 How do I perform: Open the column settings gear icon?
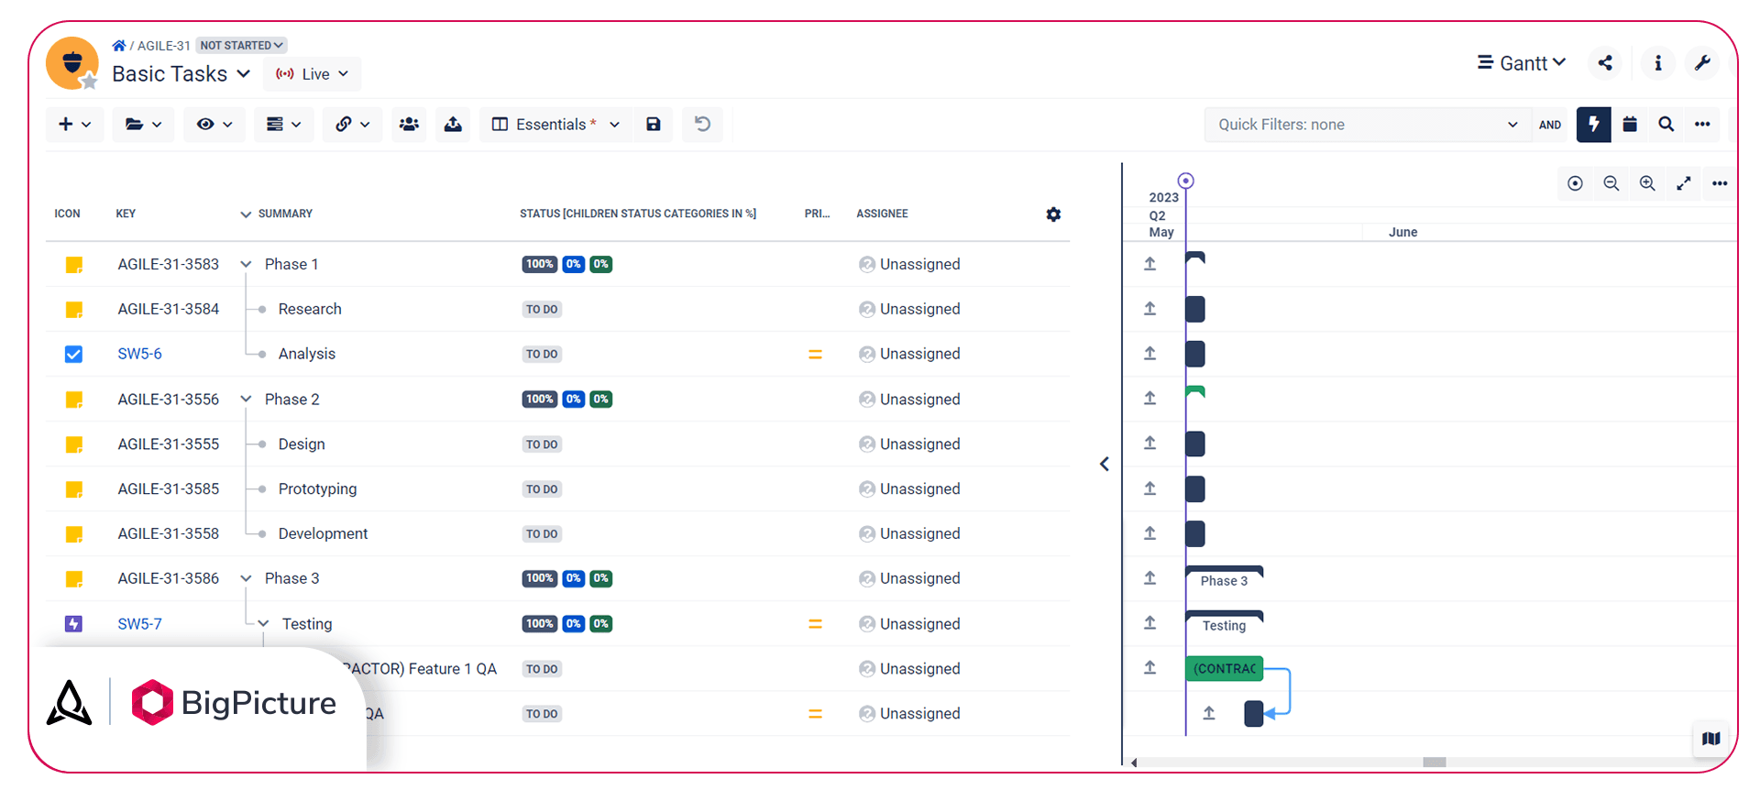click(1053, 214)
